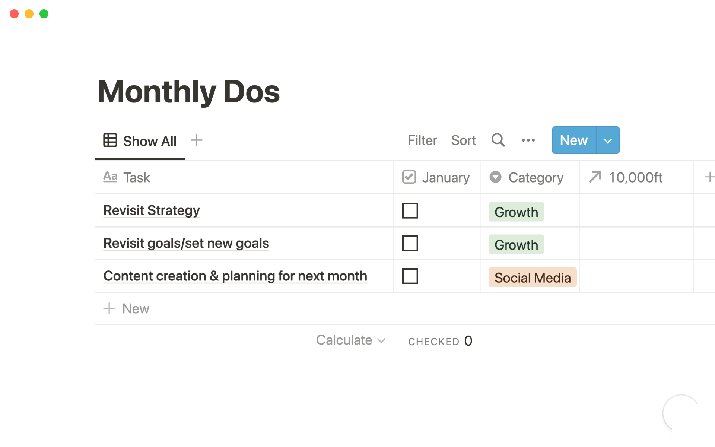Click the January checkbox column header icon

coord(409,177)
